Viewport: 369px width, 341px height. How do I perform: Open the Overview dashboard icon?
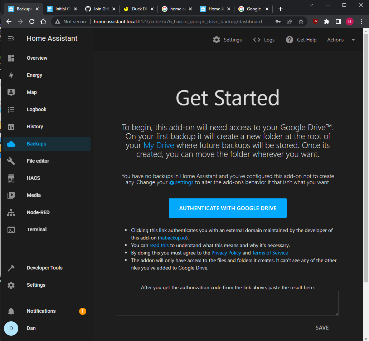coord(11,58)
